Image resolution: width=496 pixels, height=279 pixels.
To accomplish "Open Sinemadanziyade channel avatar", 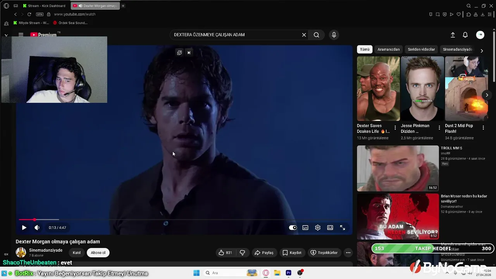I will pyautogui.click(x=21, y=253).
